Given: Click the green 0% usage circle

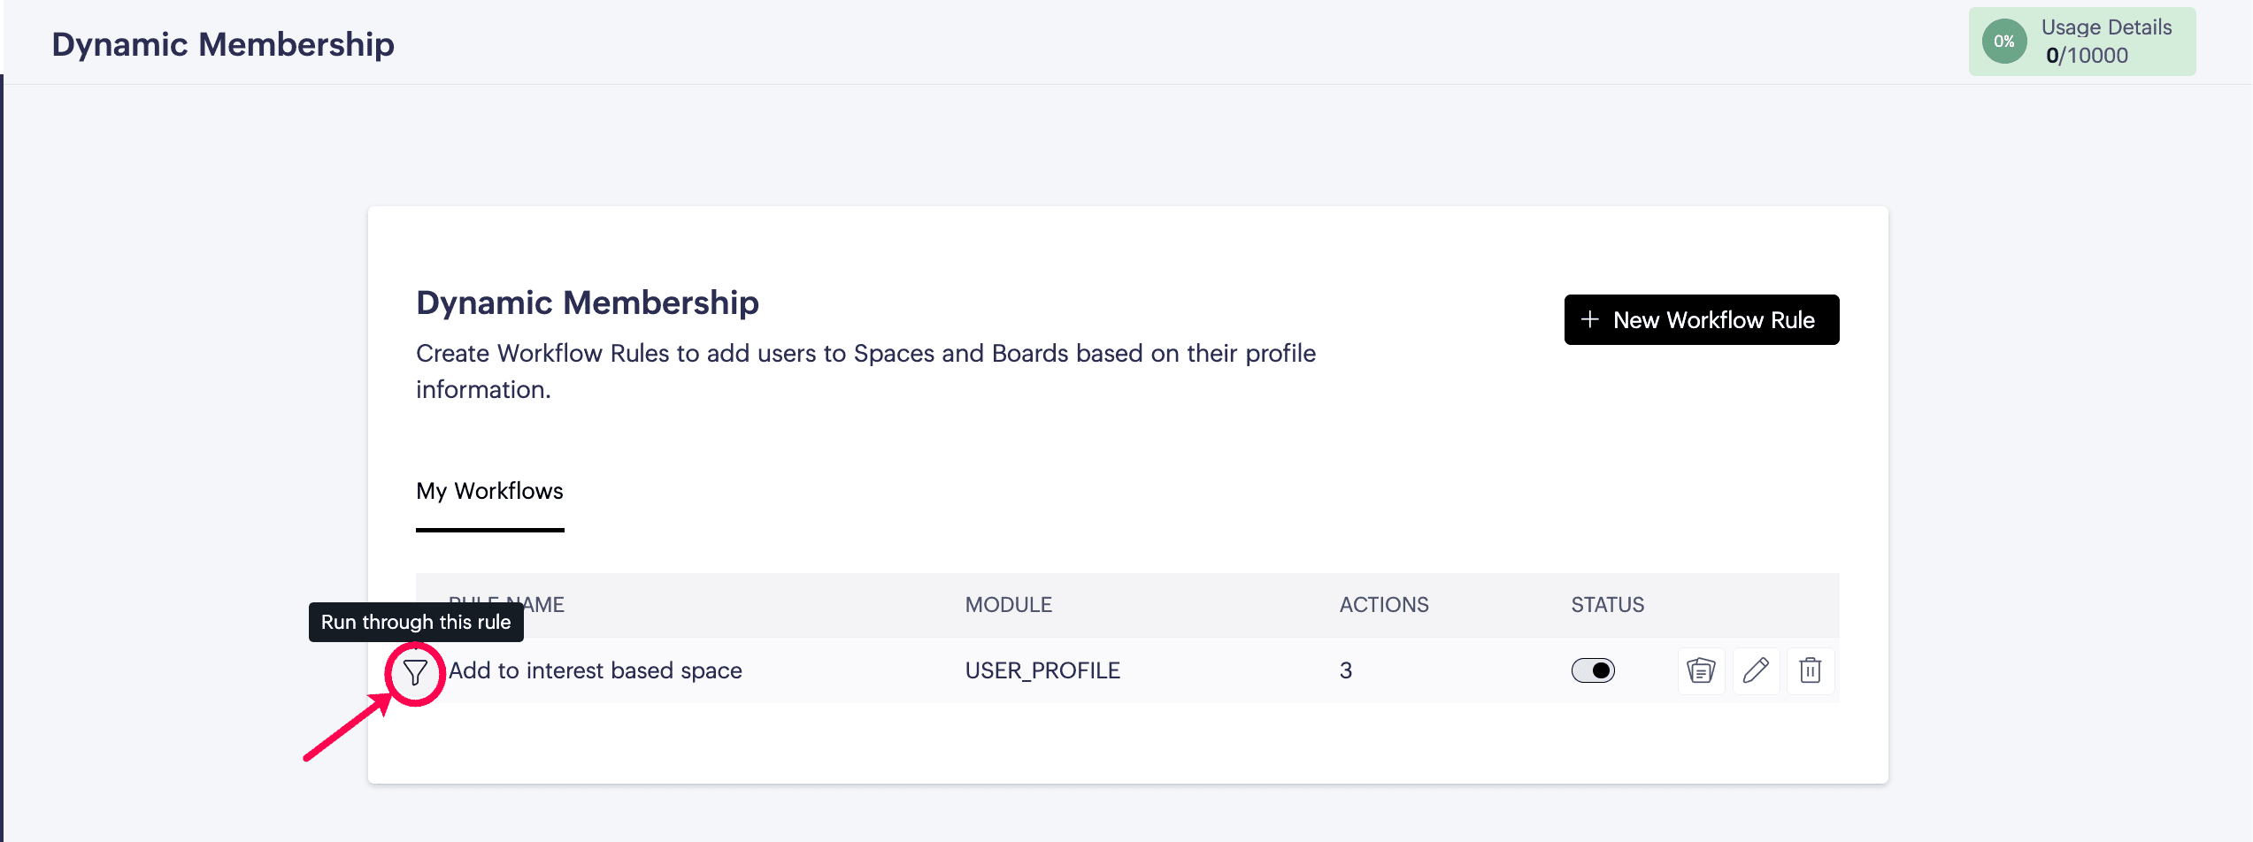Looking at the screenshot, I should (x=2004, y=42).
